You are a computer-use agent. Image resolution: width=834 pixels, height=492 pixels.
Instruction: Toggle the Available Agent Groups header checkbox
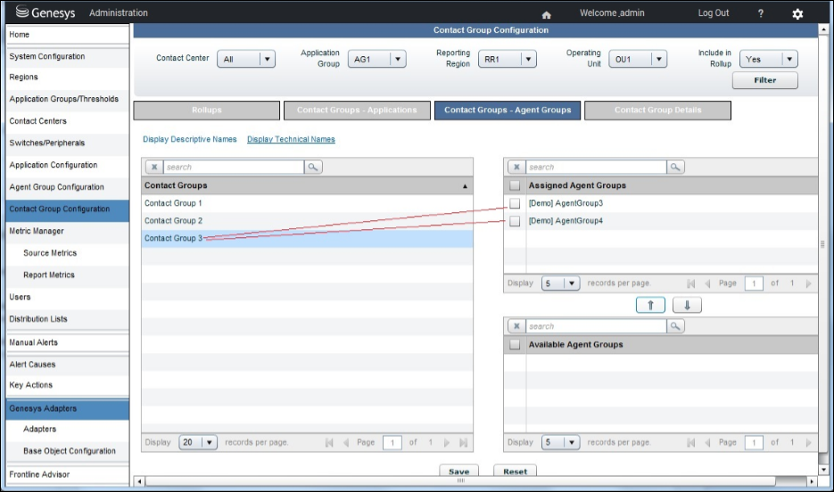coord(515,344)
